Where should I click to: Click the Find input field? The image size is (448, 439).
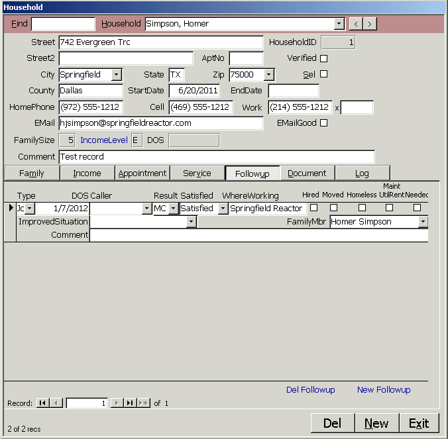tap(63, 24)
